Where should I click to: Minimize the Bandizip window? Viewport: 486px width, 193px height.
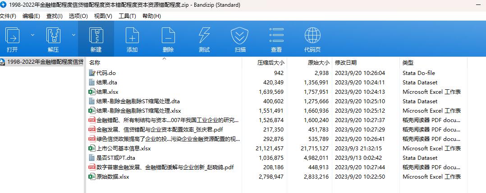coord(479,5)
